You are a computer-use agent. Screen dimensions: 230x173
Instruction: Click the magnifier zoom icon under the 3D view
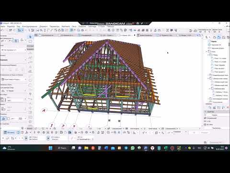pyautogui.click(x=55, y=128)
